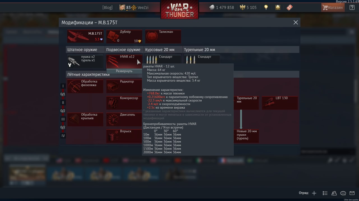Viewport: 359px width, 201px height.
Task: Open the contacts friends icon
Action: pyautogui.click(x=334, y=193)
